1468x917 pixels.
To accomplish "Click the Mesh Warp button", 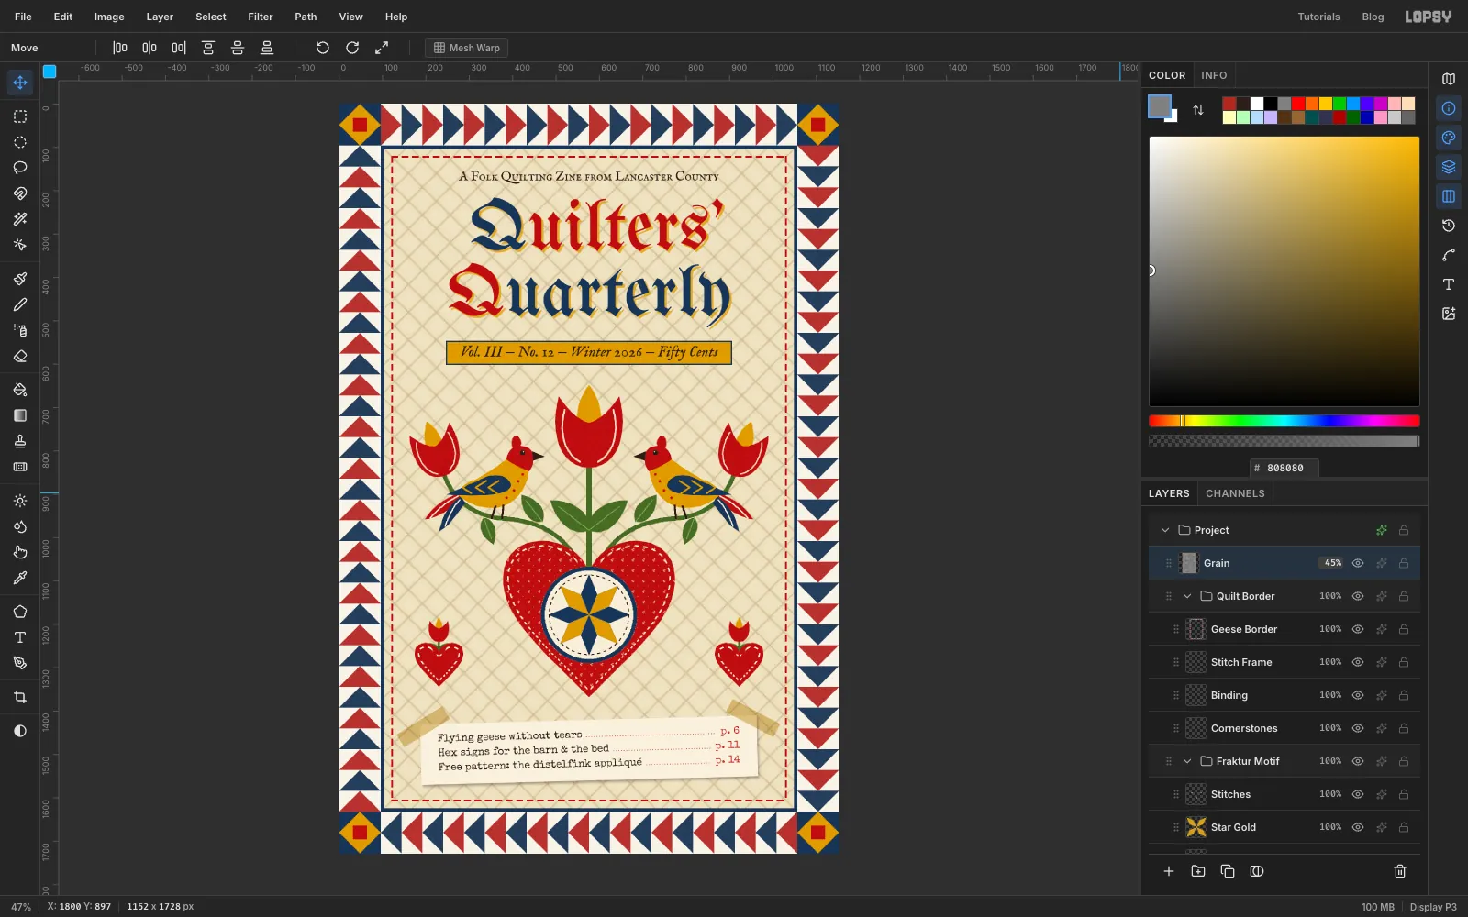I will (467, 48).
